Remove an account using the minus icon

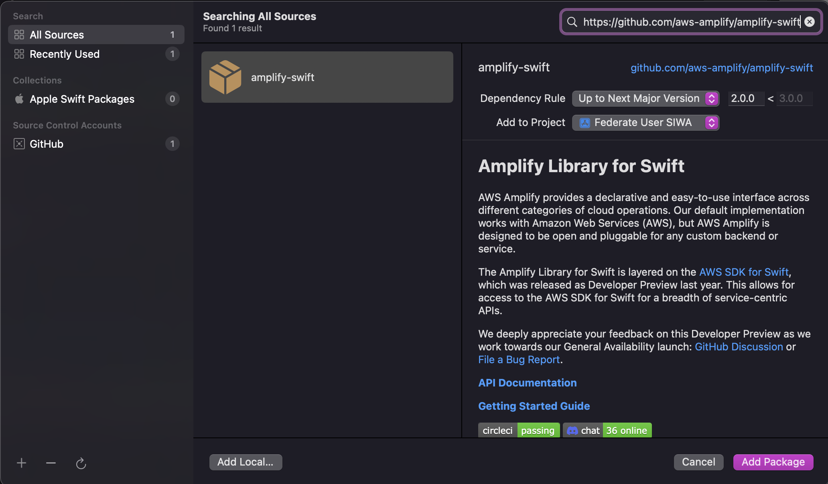tap(51, 463)
